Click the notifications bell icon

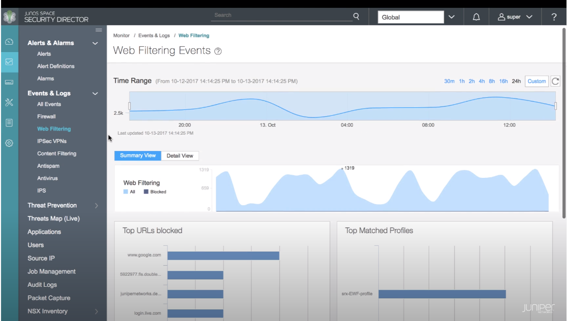coord(476,17)
